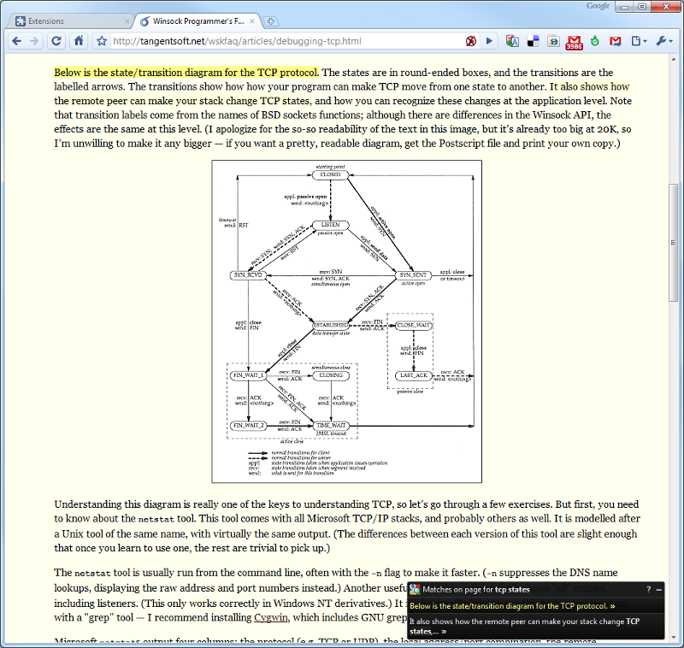Open the Delicious bookmarks extension icon
Viewport: 684px width, 648px height.
(x=533, y=41)
